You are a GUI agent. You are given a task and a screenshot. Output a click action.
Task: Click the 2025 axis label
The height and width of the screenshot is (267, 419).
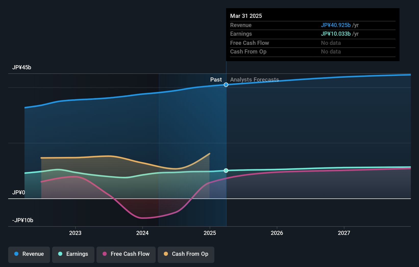click(210, 233)
